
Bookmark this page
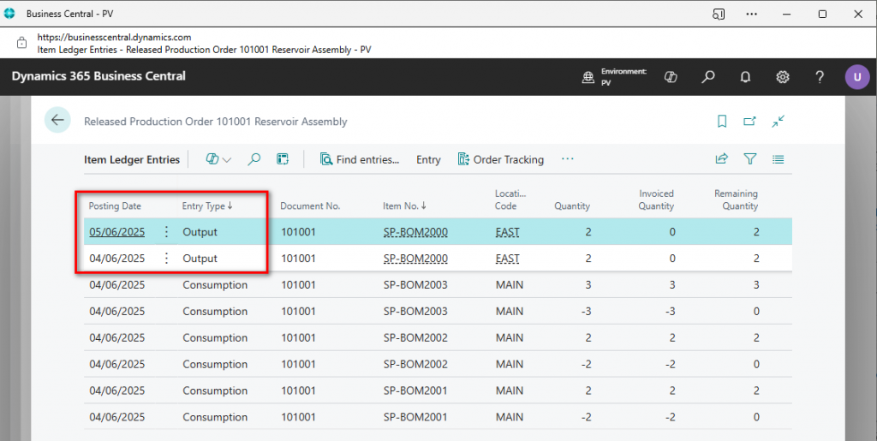point(722,122)
